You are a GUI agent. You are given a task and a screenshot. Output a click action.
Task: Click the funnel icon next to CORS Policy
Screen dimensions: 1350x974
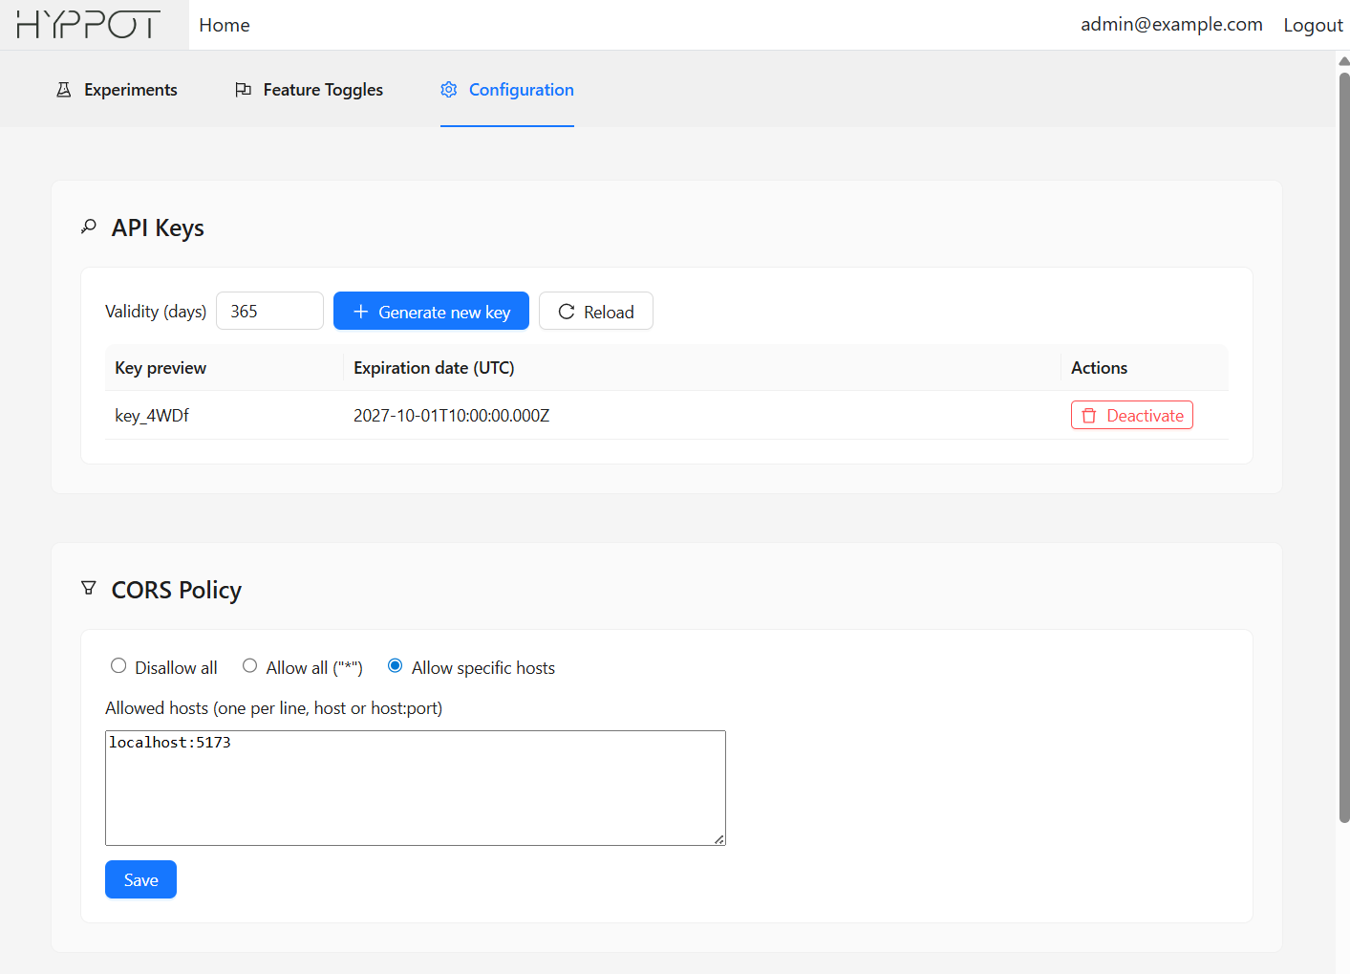(x=88, y=589)
